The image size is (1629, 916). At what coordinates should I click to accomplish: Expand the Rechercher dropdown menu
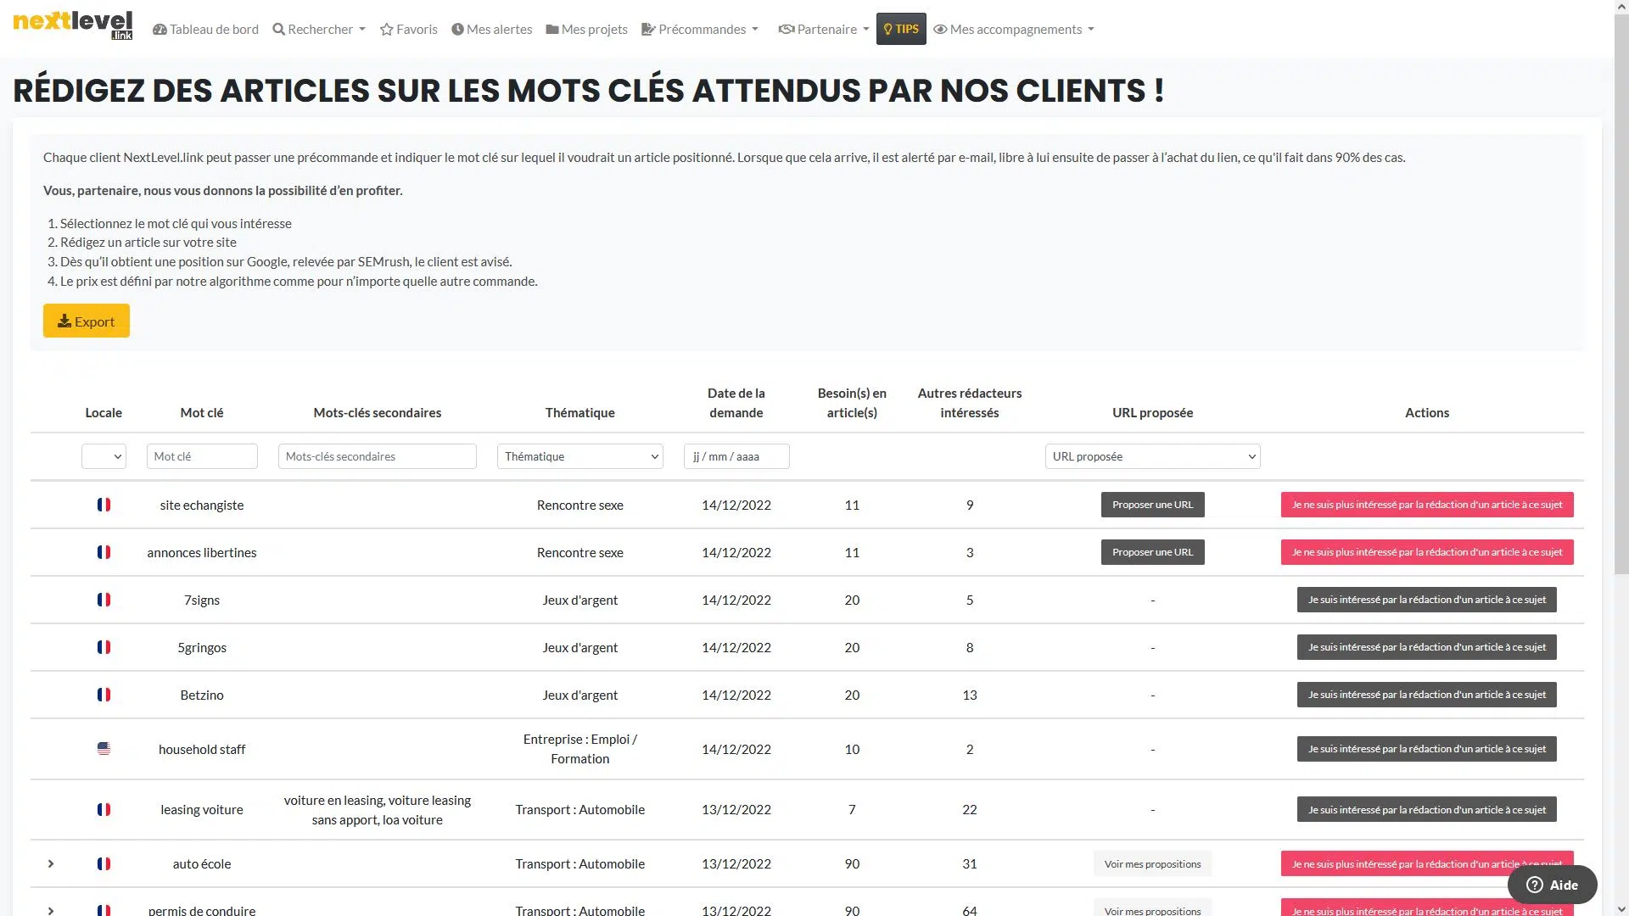pyautogui.click(x=319, y=29)
